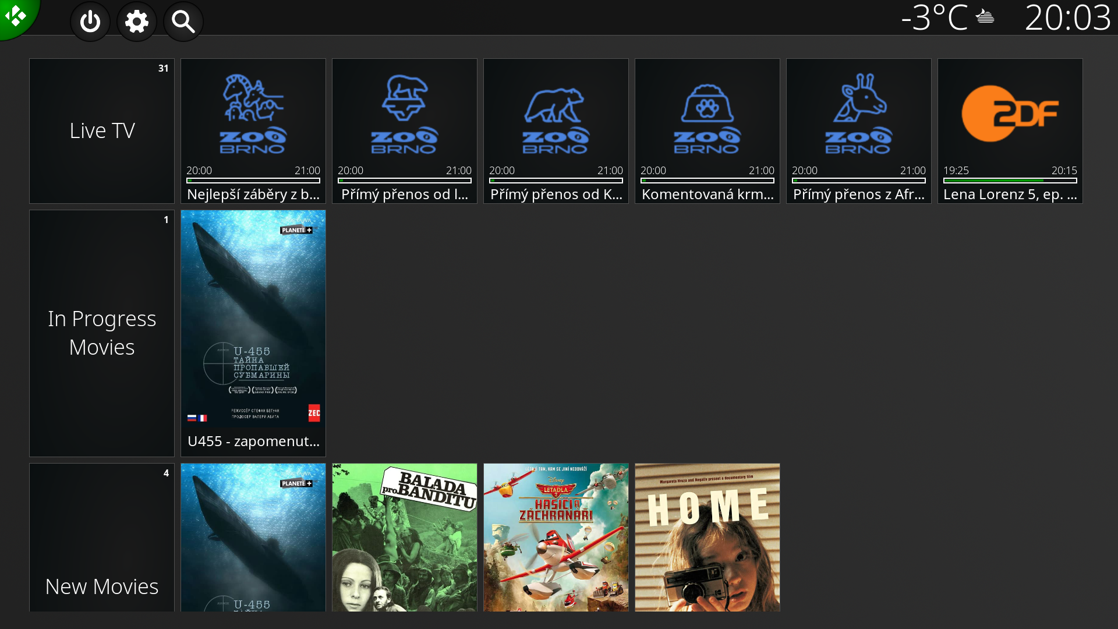Select the Zoo Brno polar bear on ice channel
1118x629 pixels.
(x=404, y=114)
